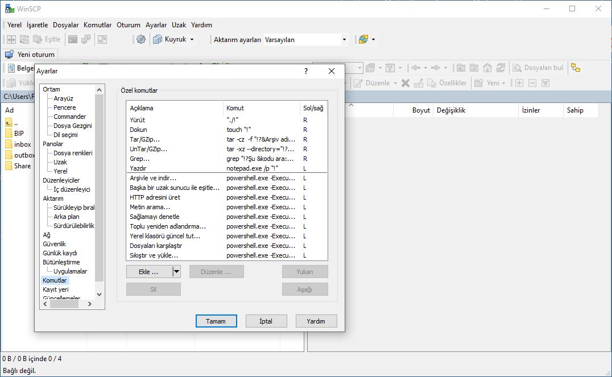Click the Açıklama column header
Screen dimensions: 612x377
(x=175, y=108)
